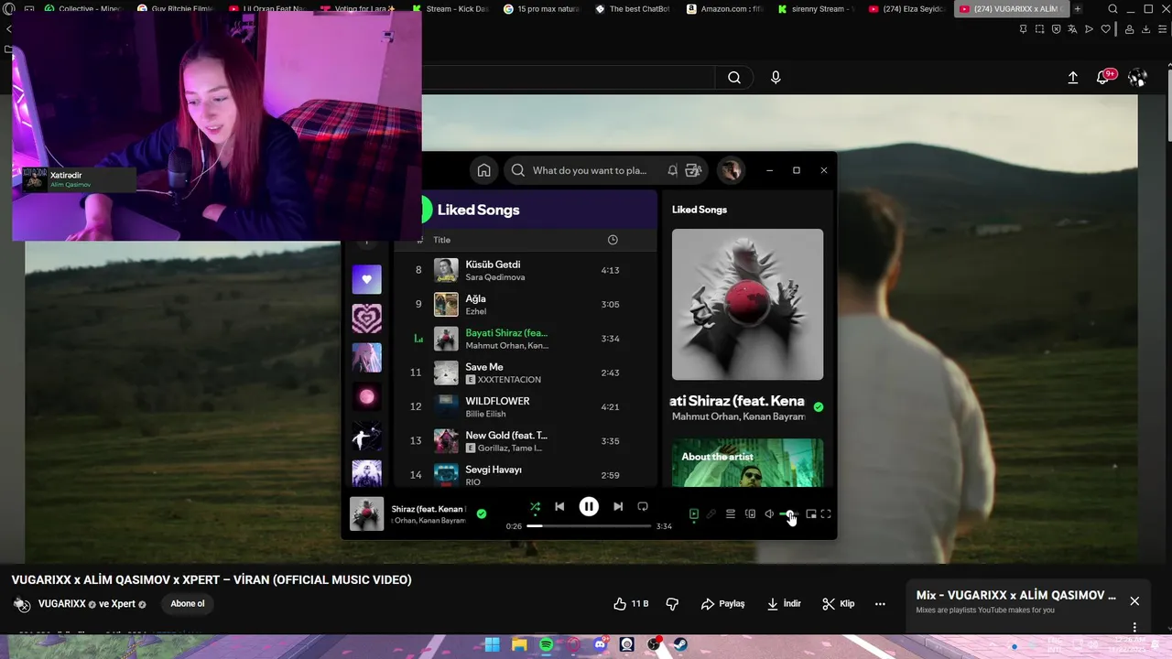Open Sara Qədimova artist link
Image resolution: width=1172 pixels, height=659 pixels.
(494, 277)
